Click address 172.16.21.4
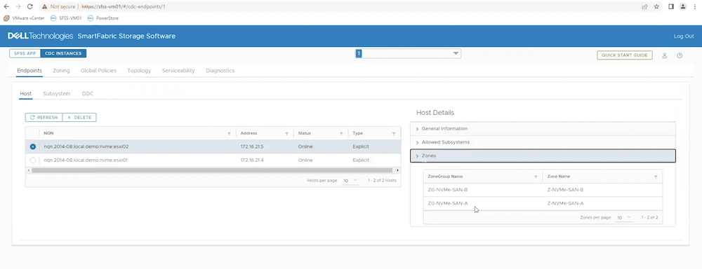The image size is (702, 269). tap(251, 160)
